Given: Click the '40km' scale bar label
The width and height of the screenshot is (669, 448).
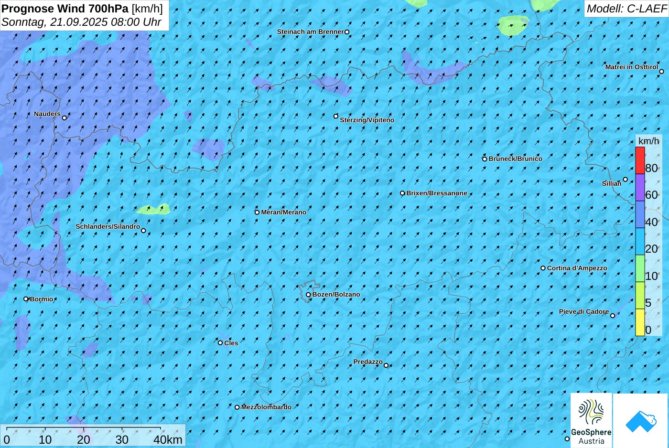Looking at the screenshot, I should [168, 440].
